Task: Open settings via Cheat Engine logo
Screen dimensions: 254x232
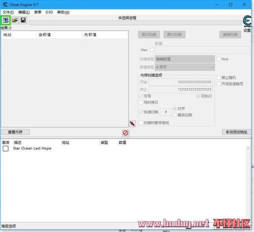Action: pos(247,22)
